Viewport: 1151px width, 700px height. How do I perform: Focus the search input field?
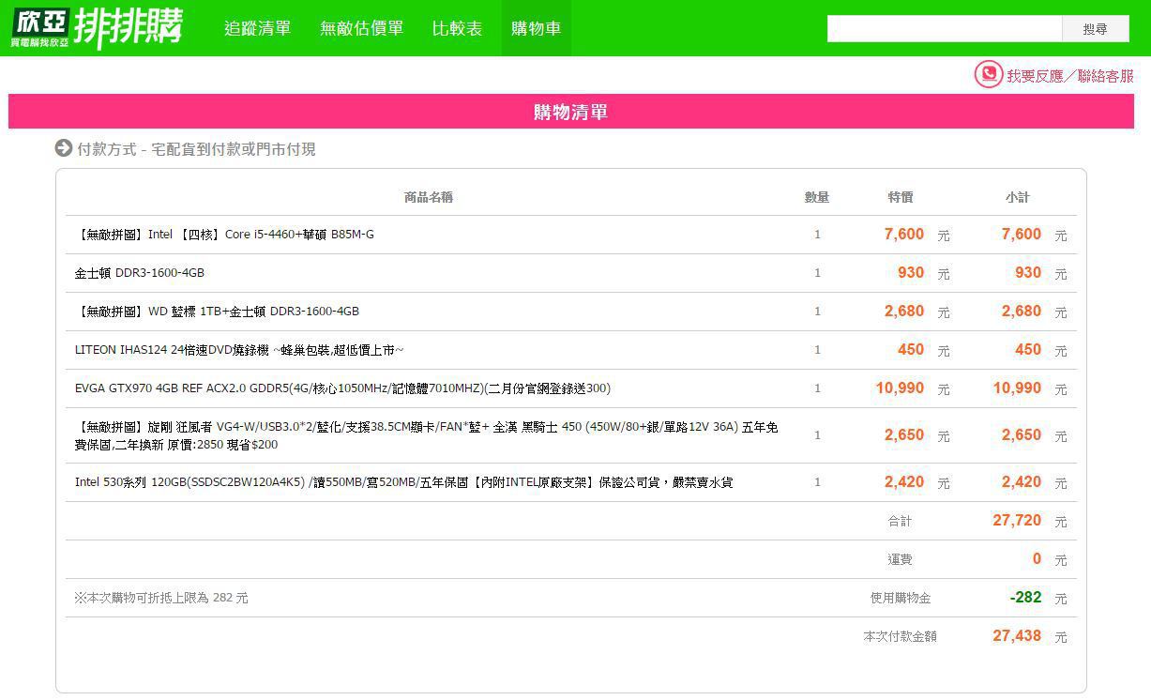tap(945, 29)
